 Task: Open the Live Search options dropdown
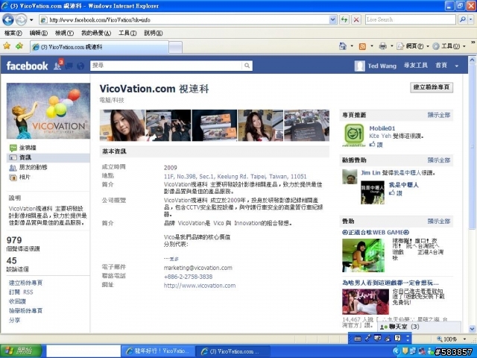coord(471,19)
